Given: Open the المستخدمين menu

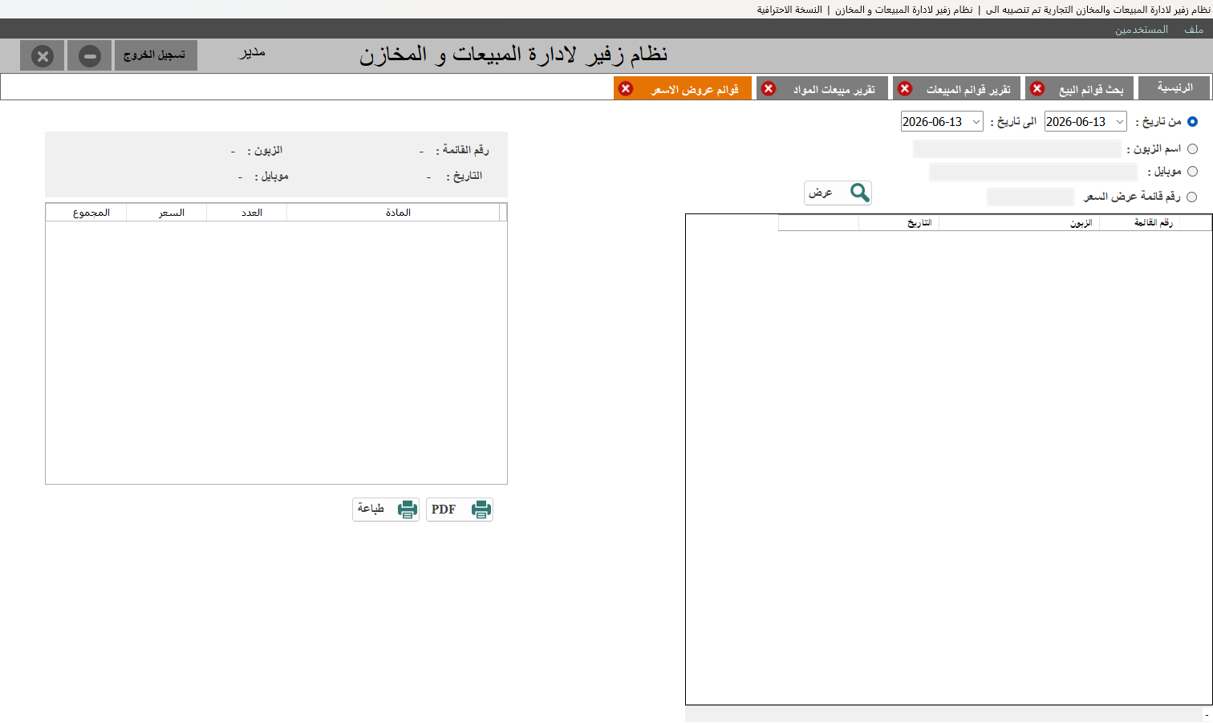Looking at the screenshot, I should tap(1141, 29).
